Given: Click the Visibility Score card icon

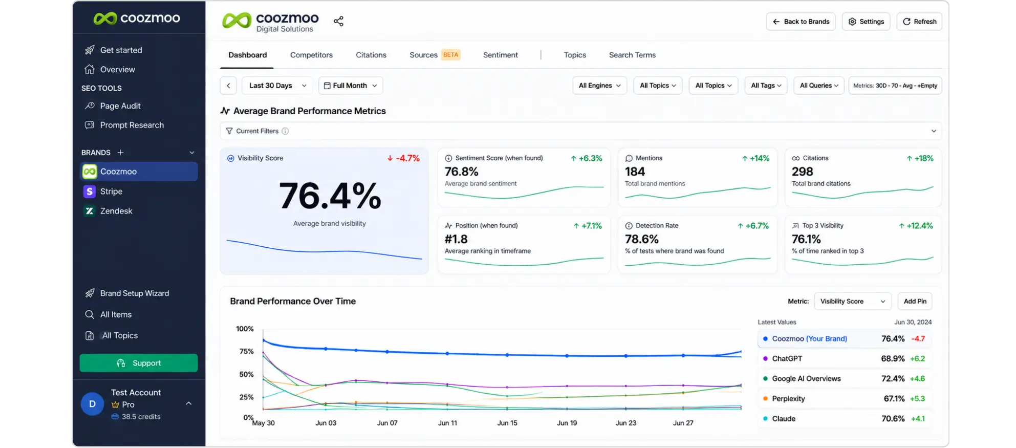Looking at the screenshot, I should (x=230, y=158).
